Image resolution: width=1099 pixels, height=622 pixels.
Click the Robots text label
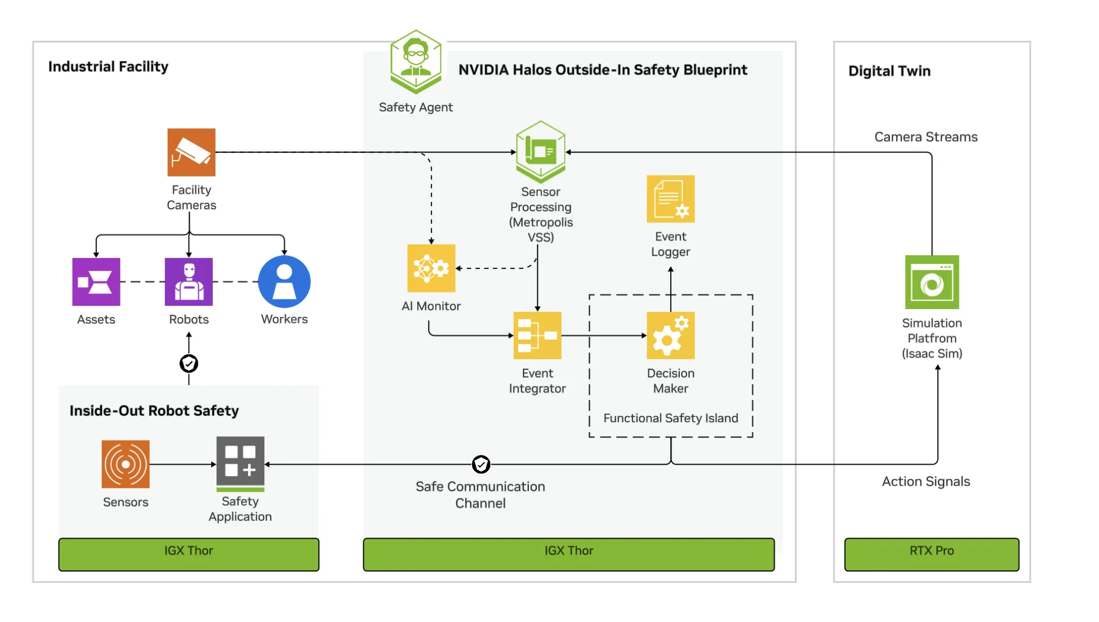pyautogui.click(x=189, y=320)
